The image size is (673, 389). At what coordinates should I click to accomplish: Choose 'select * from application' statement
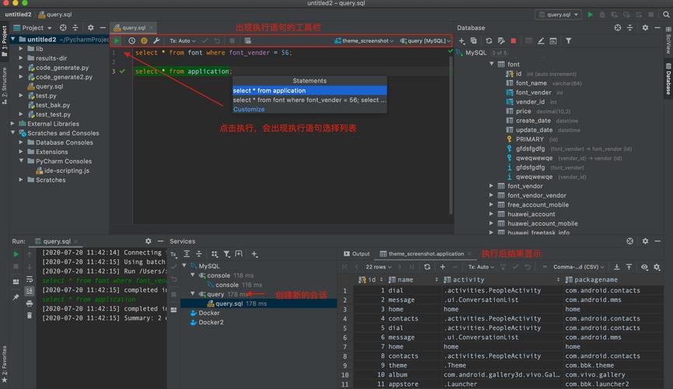click(x=310, y=90)
